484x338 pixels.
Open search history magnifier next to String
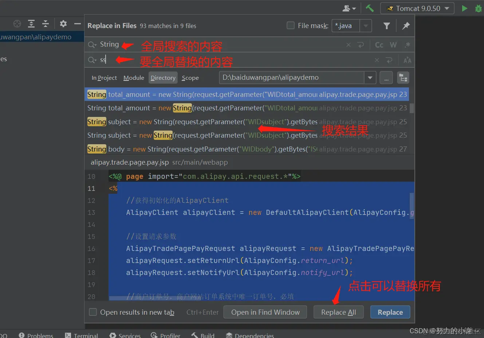[92, 45]
